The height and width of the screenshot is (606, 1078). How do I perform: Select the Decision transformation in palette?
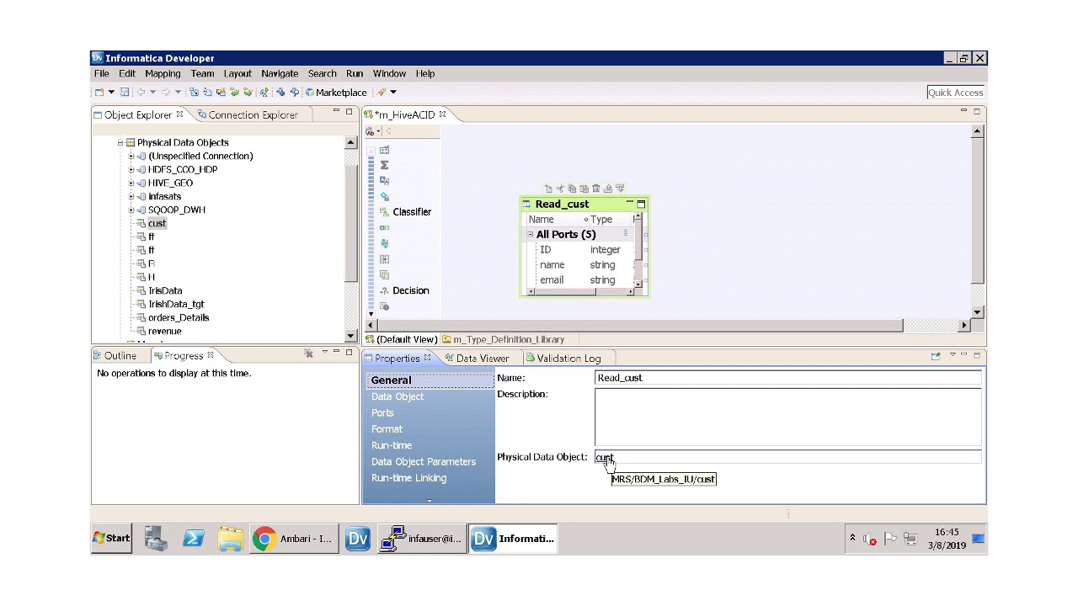(405, 290)
